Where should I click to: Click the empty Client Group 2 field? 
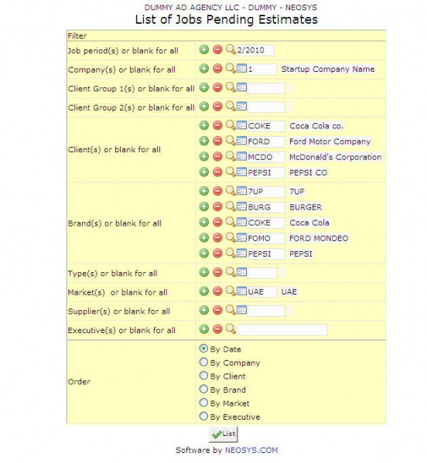point(266,107)
